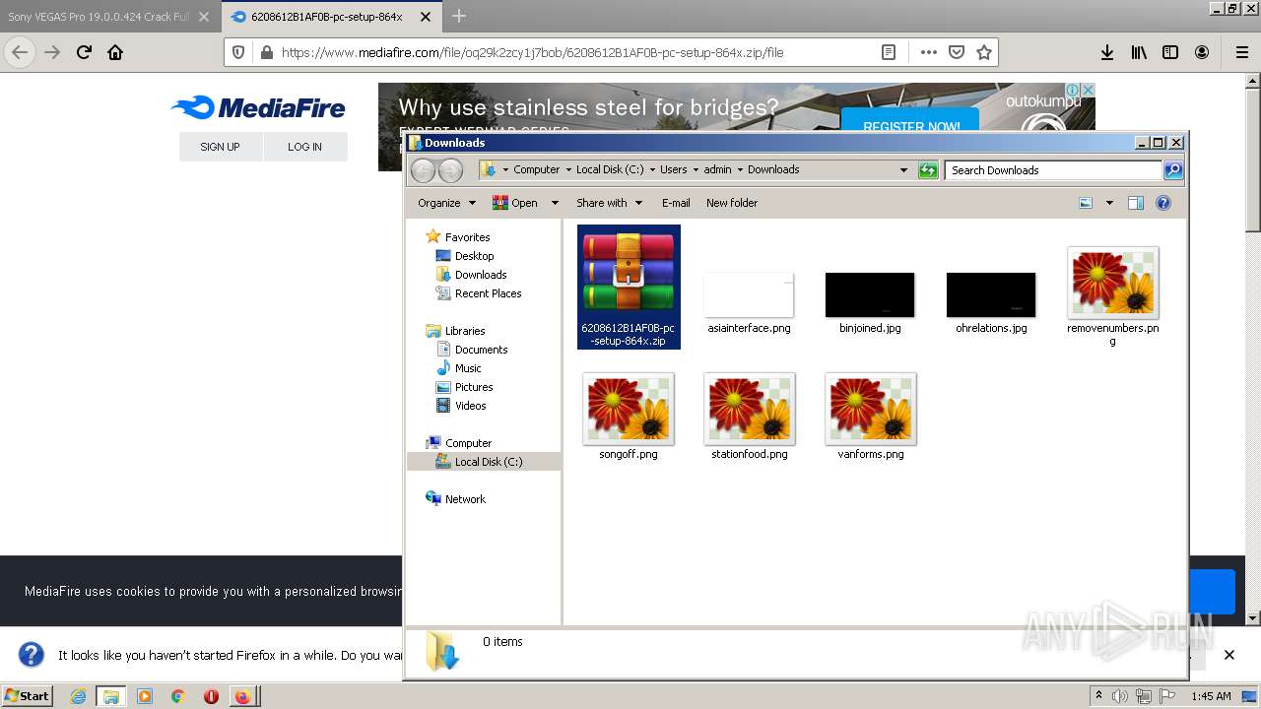Open Firefox library icon

[x=1139, y=52]
